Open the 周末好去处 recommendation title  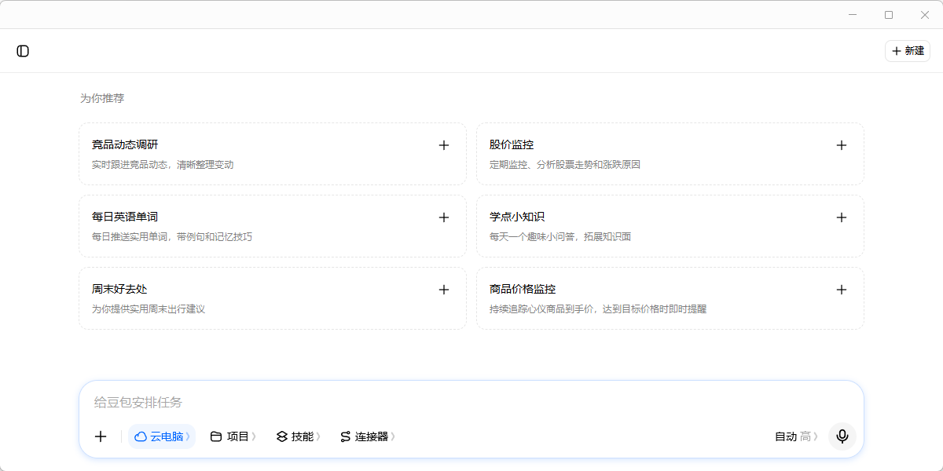tap(119, 289)
